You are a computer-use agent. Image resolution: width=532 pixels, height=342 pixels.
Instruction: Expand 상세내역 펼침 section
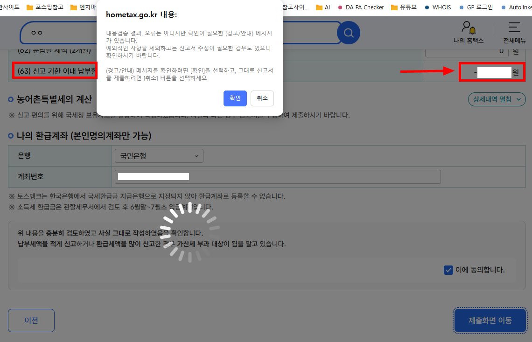click(x=497, y=99)
